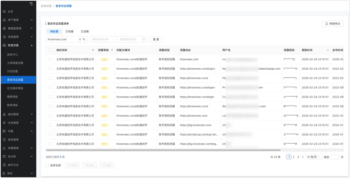The width and height of the screenshot is (350, 178).
Task: Click the 明细导出 export button
Action: coord(333,24)
